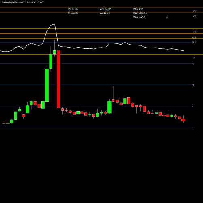Screen dimensions: 203x203
Task: Click the 29 axis label
Action: pyautogui.click(x=194, y=11)
